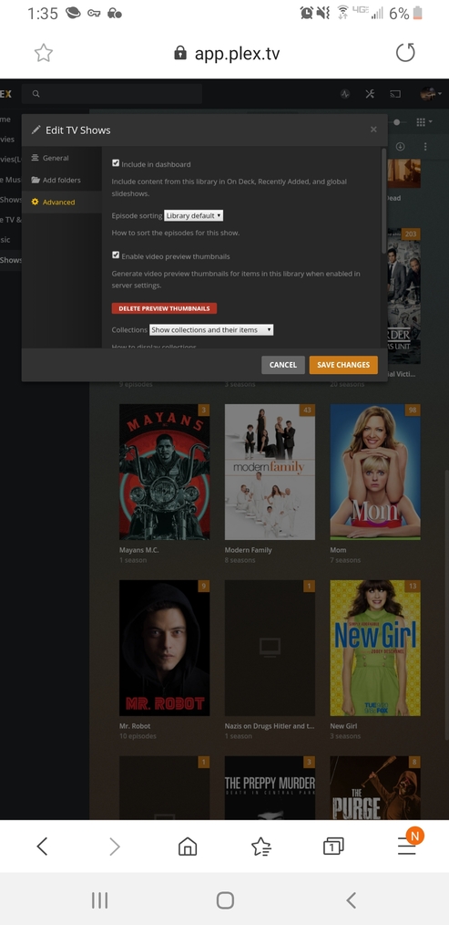This screenshot has height=925, width=449.
Task: Open the browser home page icon
Action: (x=188, y=847)
